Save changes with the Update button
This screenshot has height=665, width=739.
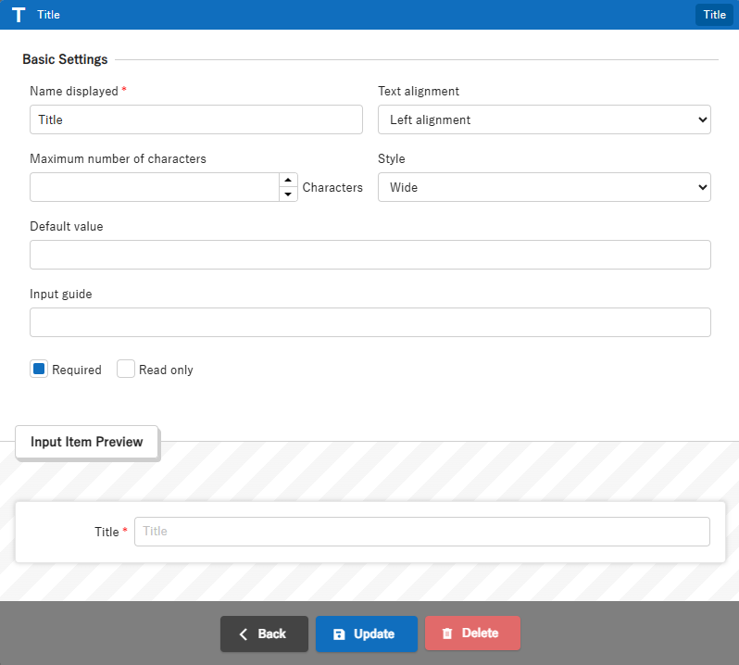[366, 634]
